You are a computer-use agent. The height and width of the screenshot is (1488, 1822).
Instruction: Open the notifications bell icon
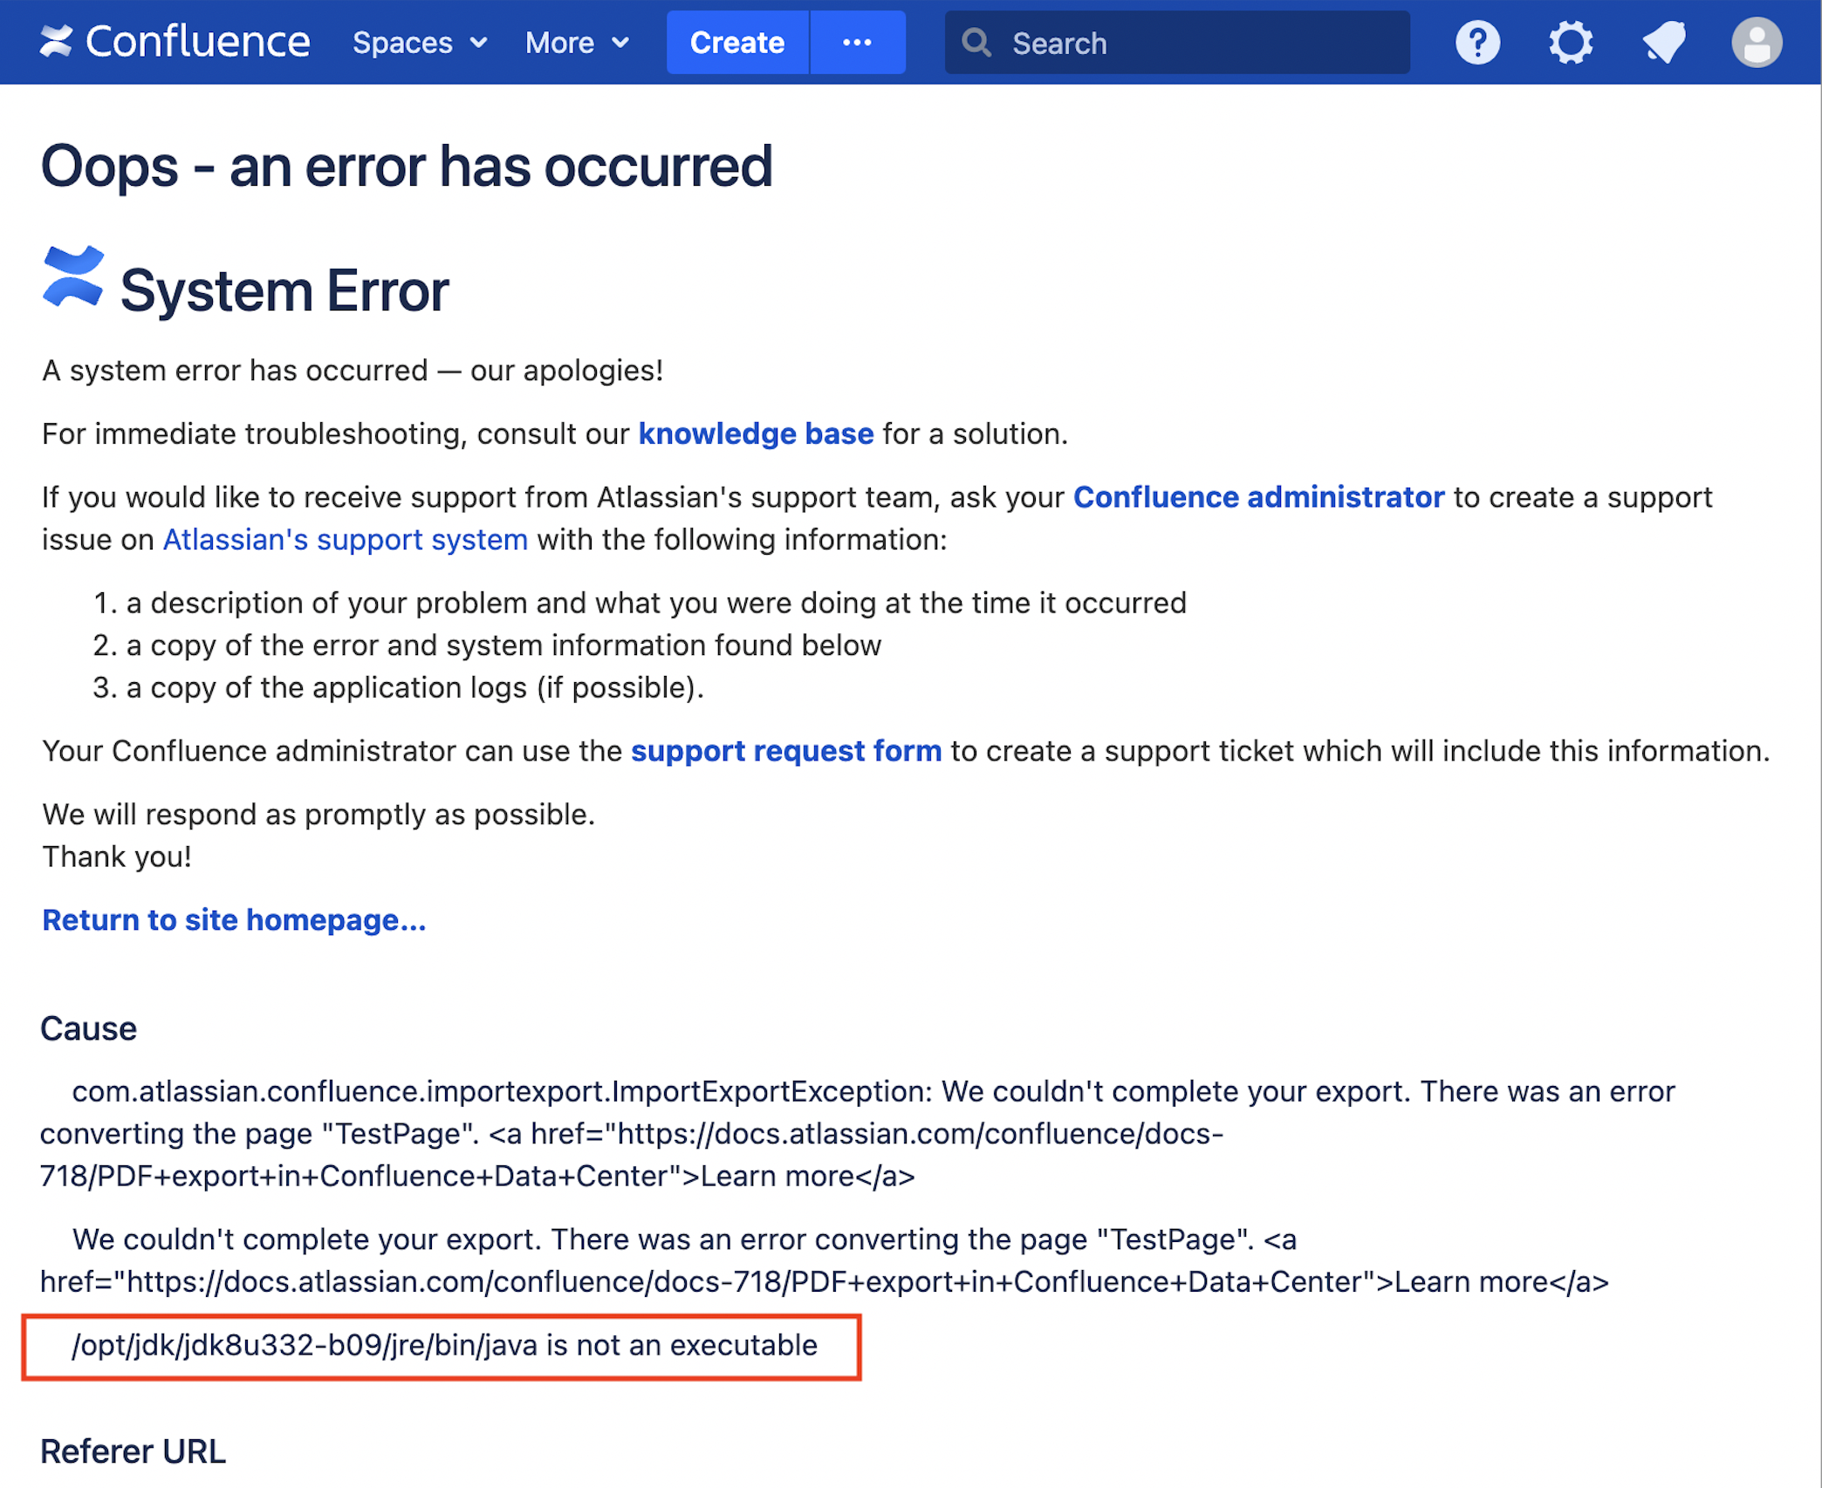tap(1663, 43)
